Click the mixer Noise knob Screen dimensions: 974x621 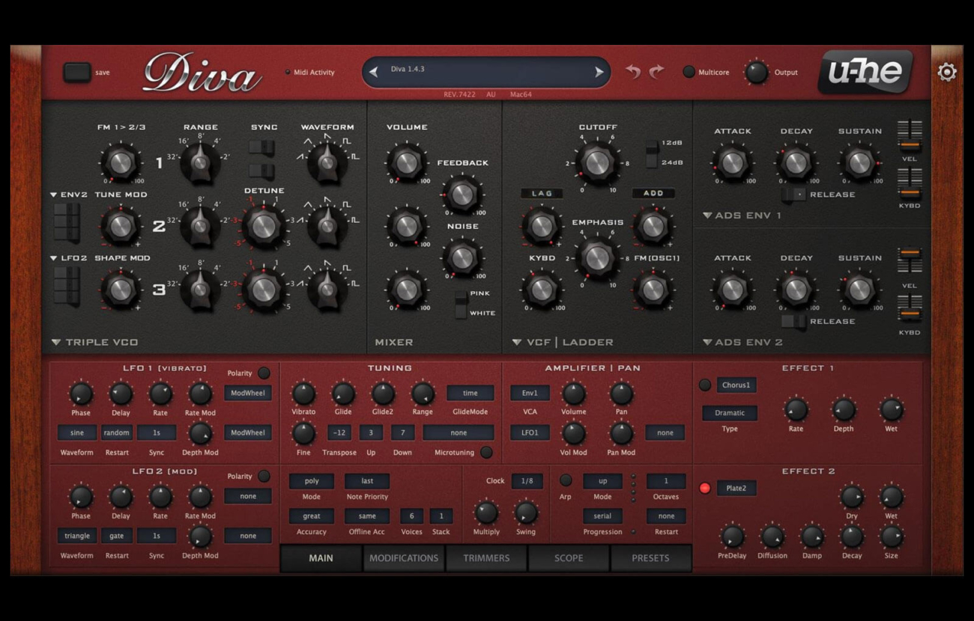click(x=462, y=258)
